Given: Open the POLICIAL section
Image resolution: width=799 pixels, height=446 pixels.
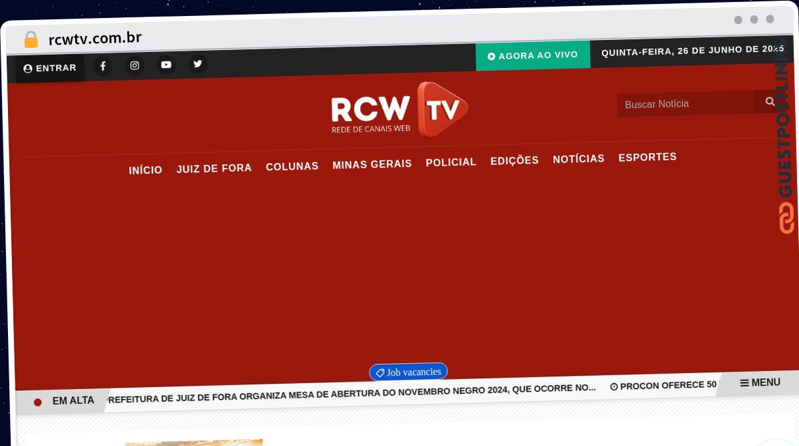Looking at the screenshot, I should pos(451,162).
